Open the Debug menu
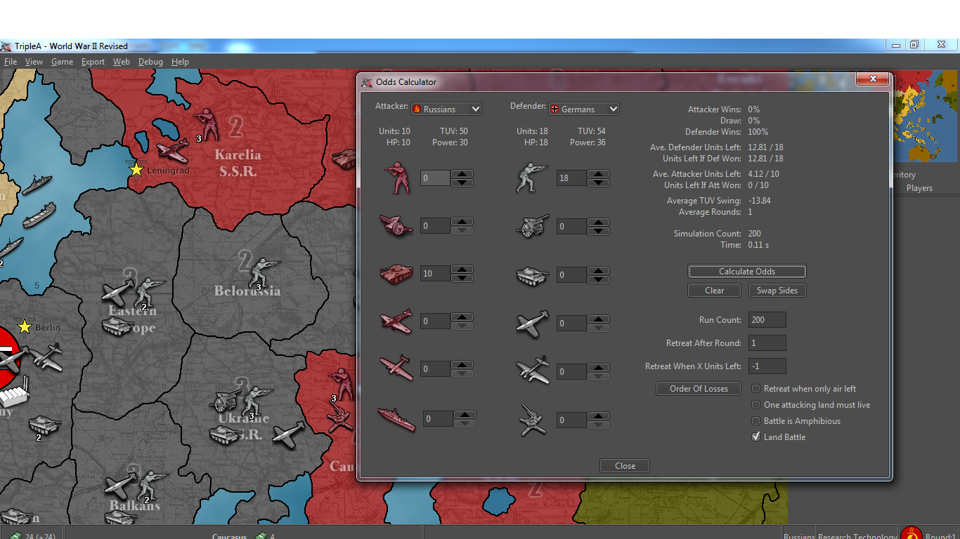This screenshot has height=539, width=960. 150,62
